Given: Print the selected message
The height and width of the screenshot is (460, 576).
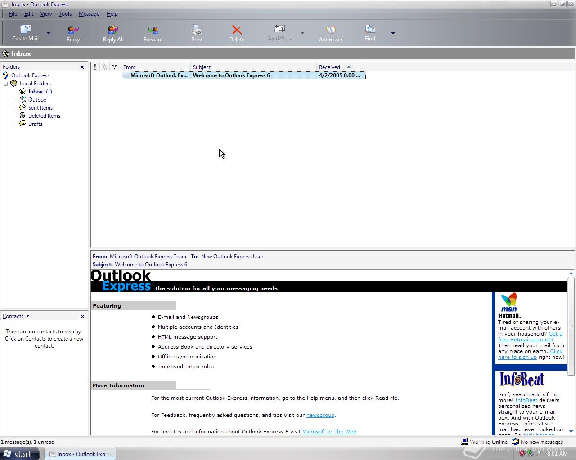Looking at the screenshot, I should [197, 34].
